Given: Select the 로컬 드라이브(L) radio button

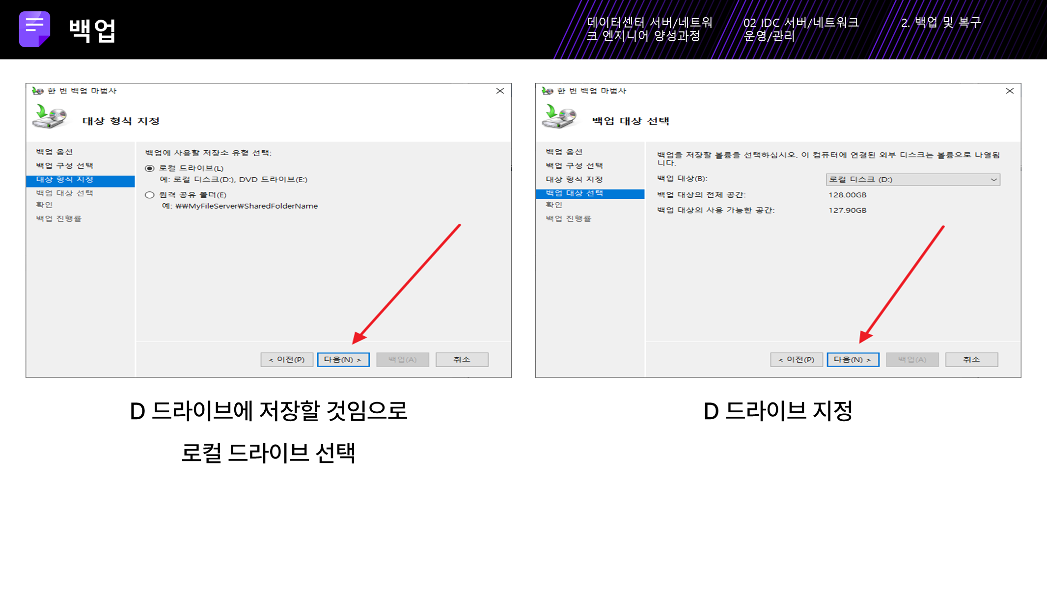Looking at the screenshot, I should 150,168.
